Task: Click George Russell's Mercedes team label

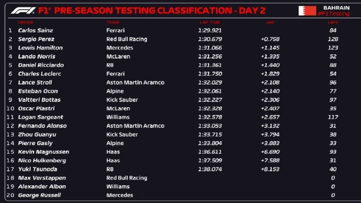Action: pos(120,195)
